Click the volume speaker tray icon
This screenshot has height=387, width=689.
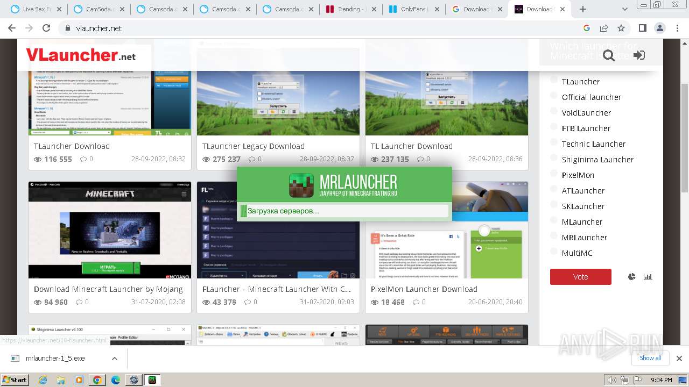coord(611,380)
